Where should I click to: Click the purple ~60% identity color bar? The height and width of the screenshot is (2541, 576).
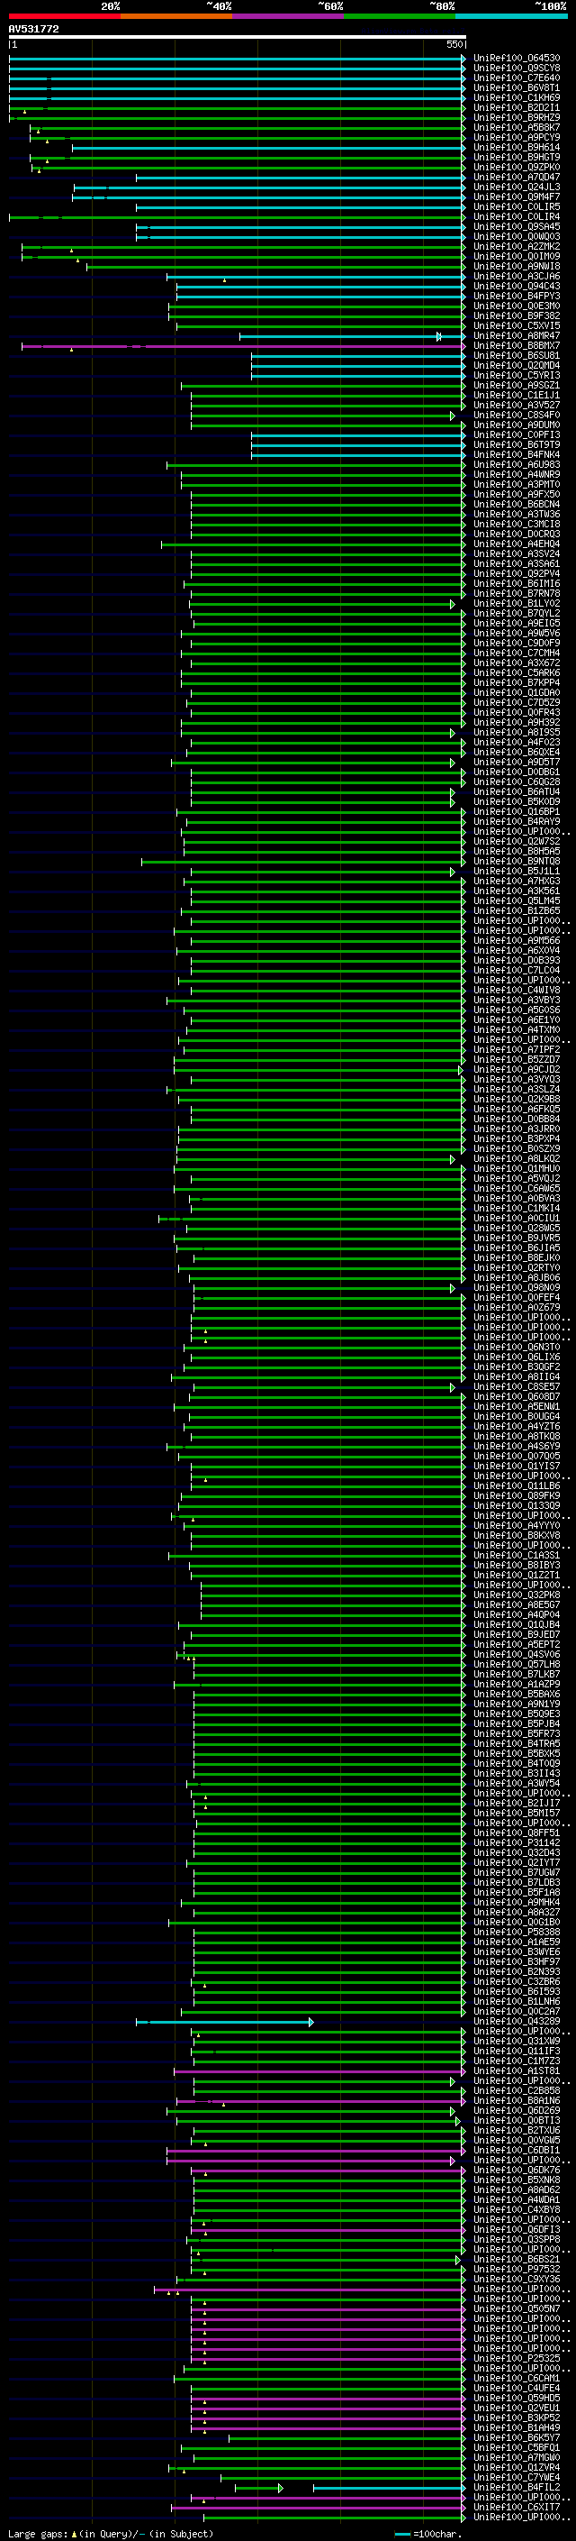pyautogui.click(x=287, y=16)
